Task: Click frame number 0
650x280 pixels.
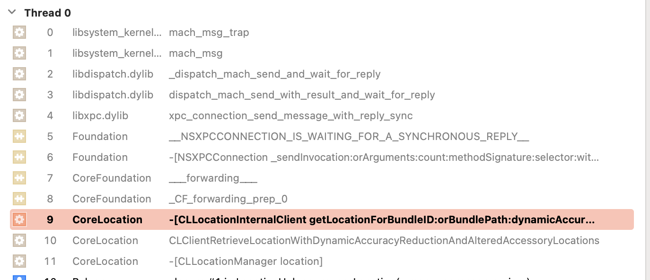Action: coord(50,33)
